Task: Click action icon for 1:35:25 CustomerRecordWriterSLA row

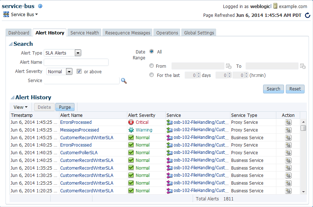Action: [288, 168]
